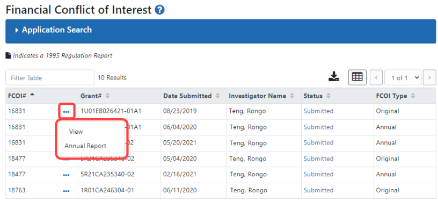Open help icon next to Financial Conflict of Interest
438x202 pixels.
click(159, 10)
